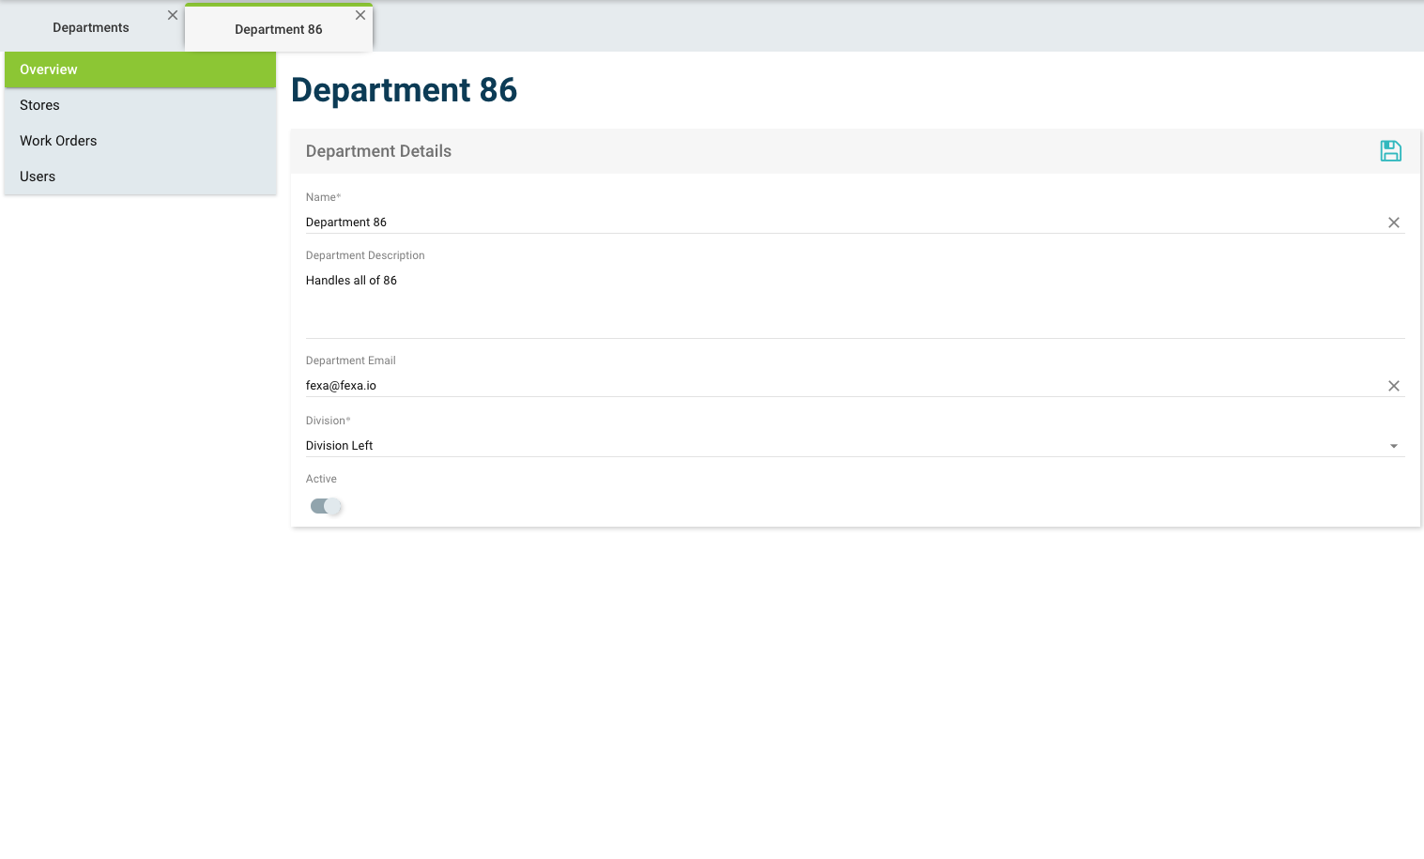1424x859 pixels.
Task: Click the Department 86 page heading
Action: click(404, 90)
